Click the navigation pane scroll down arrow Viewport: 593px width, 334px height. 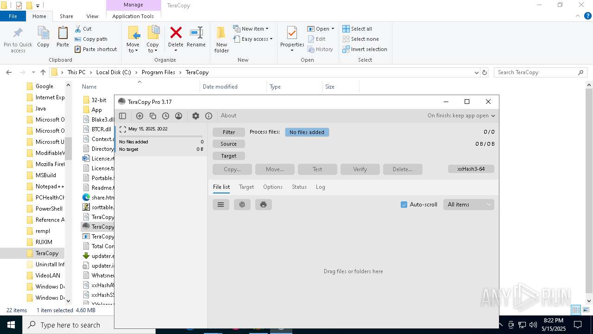tap(69, 301)
